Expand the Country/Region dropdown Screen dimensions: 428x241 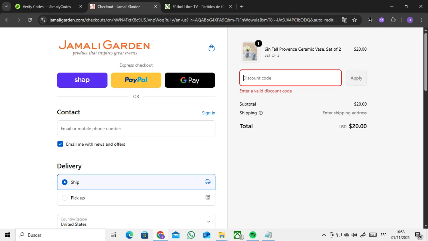pos(136,222)
